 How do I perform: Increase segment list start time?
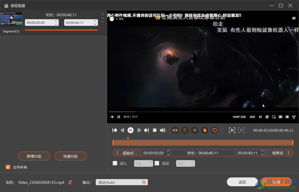click(56, 21)
